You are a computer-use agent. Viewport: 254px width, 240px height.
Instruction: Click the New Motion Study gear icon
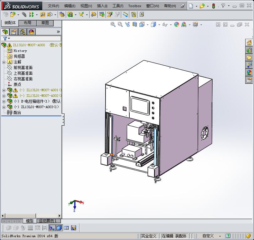93,15
